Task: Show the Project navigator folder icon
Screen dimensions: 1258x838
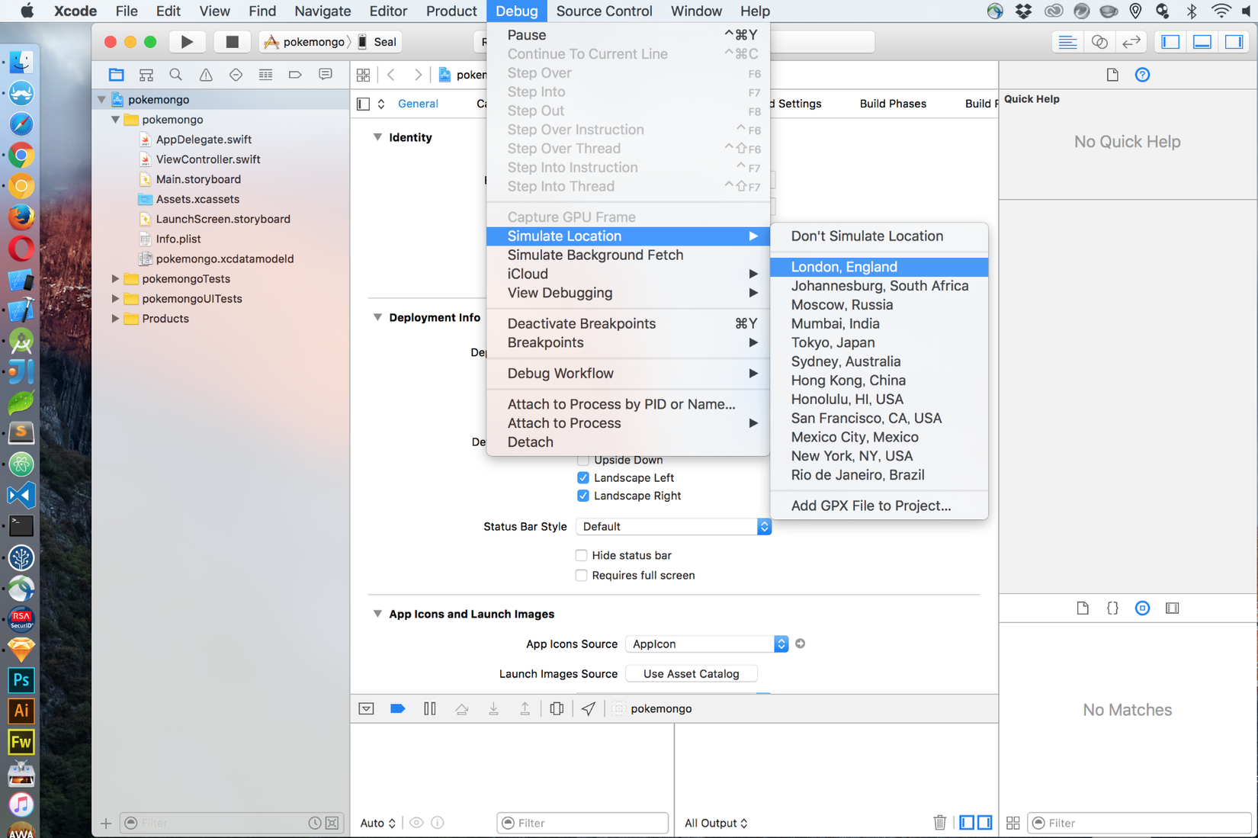Action: click(116, 75)
